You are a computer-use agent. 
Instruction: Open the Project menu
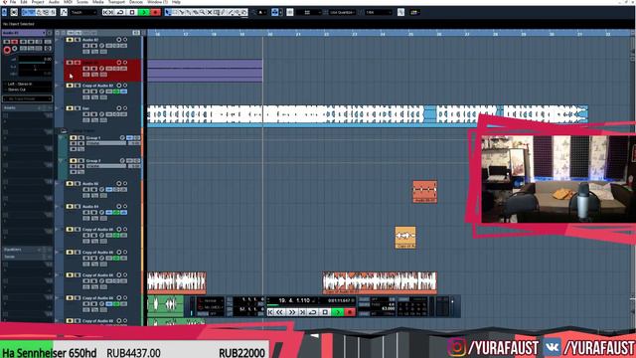38,2
